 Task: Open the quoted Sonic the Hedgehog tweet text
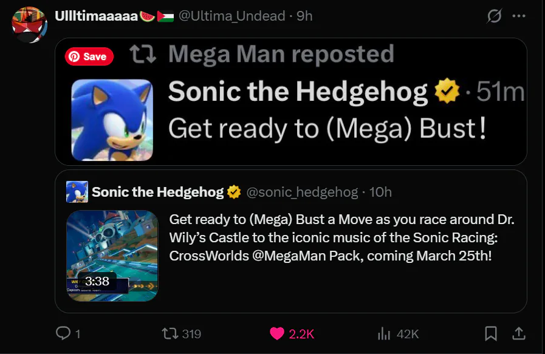click(x=341, y=237)
